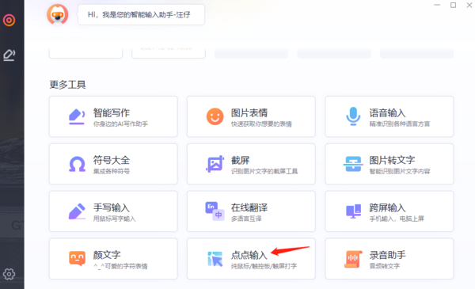
Task: Open the 跨屏输入 title
Action: click(x=387, y=207)
